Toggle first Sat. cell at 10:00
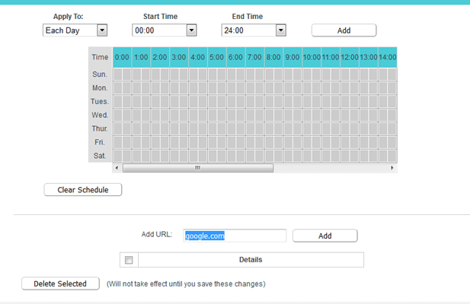The height and width of the screenshot is (304, 470). click(x=308, y=156)
